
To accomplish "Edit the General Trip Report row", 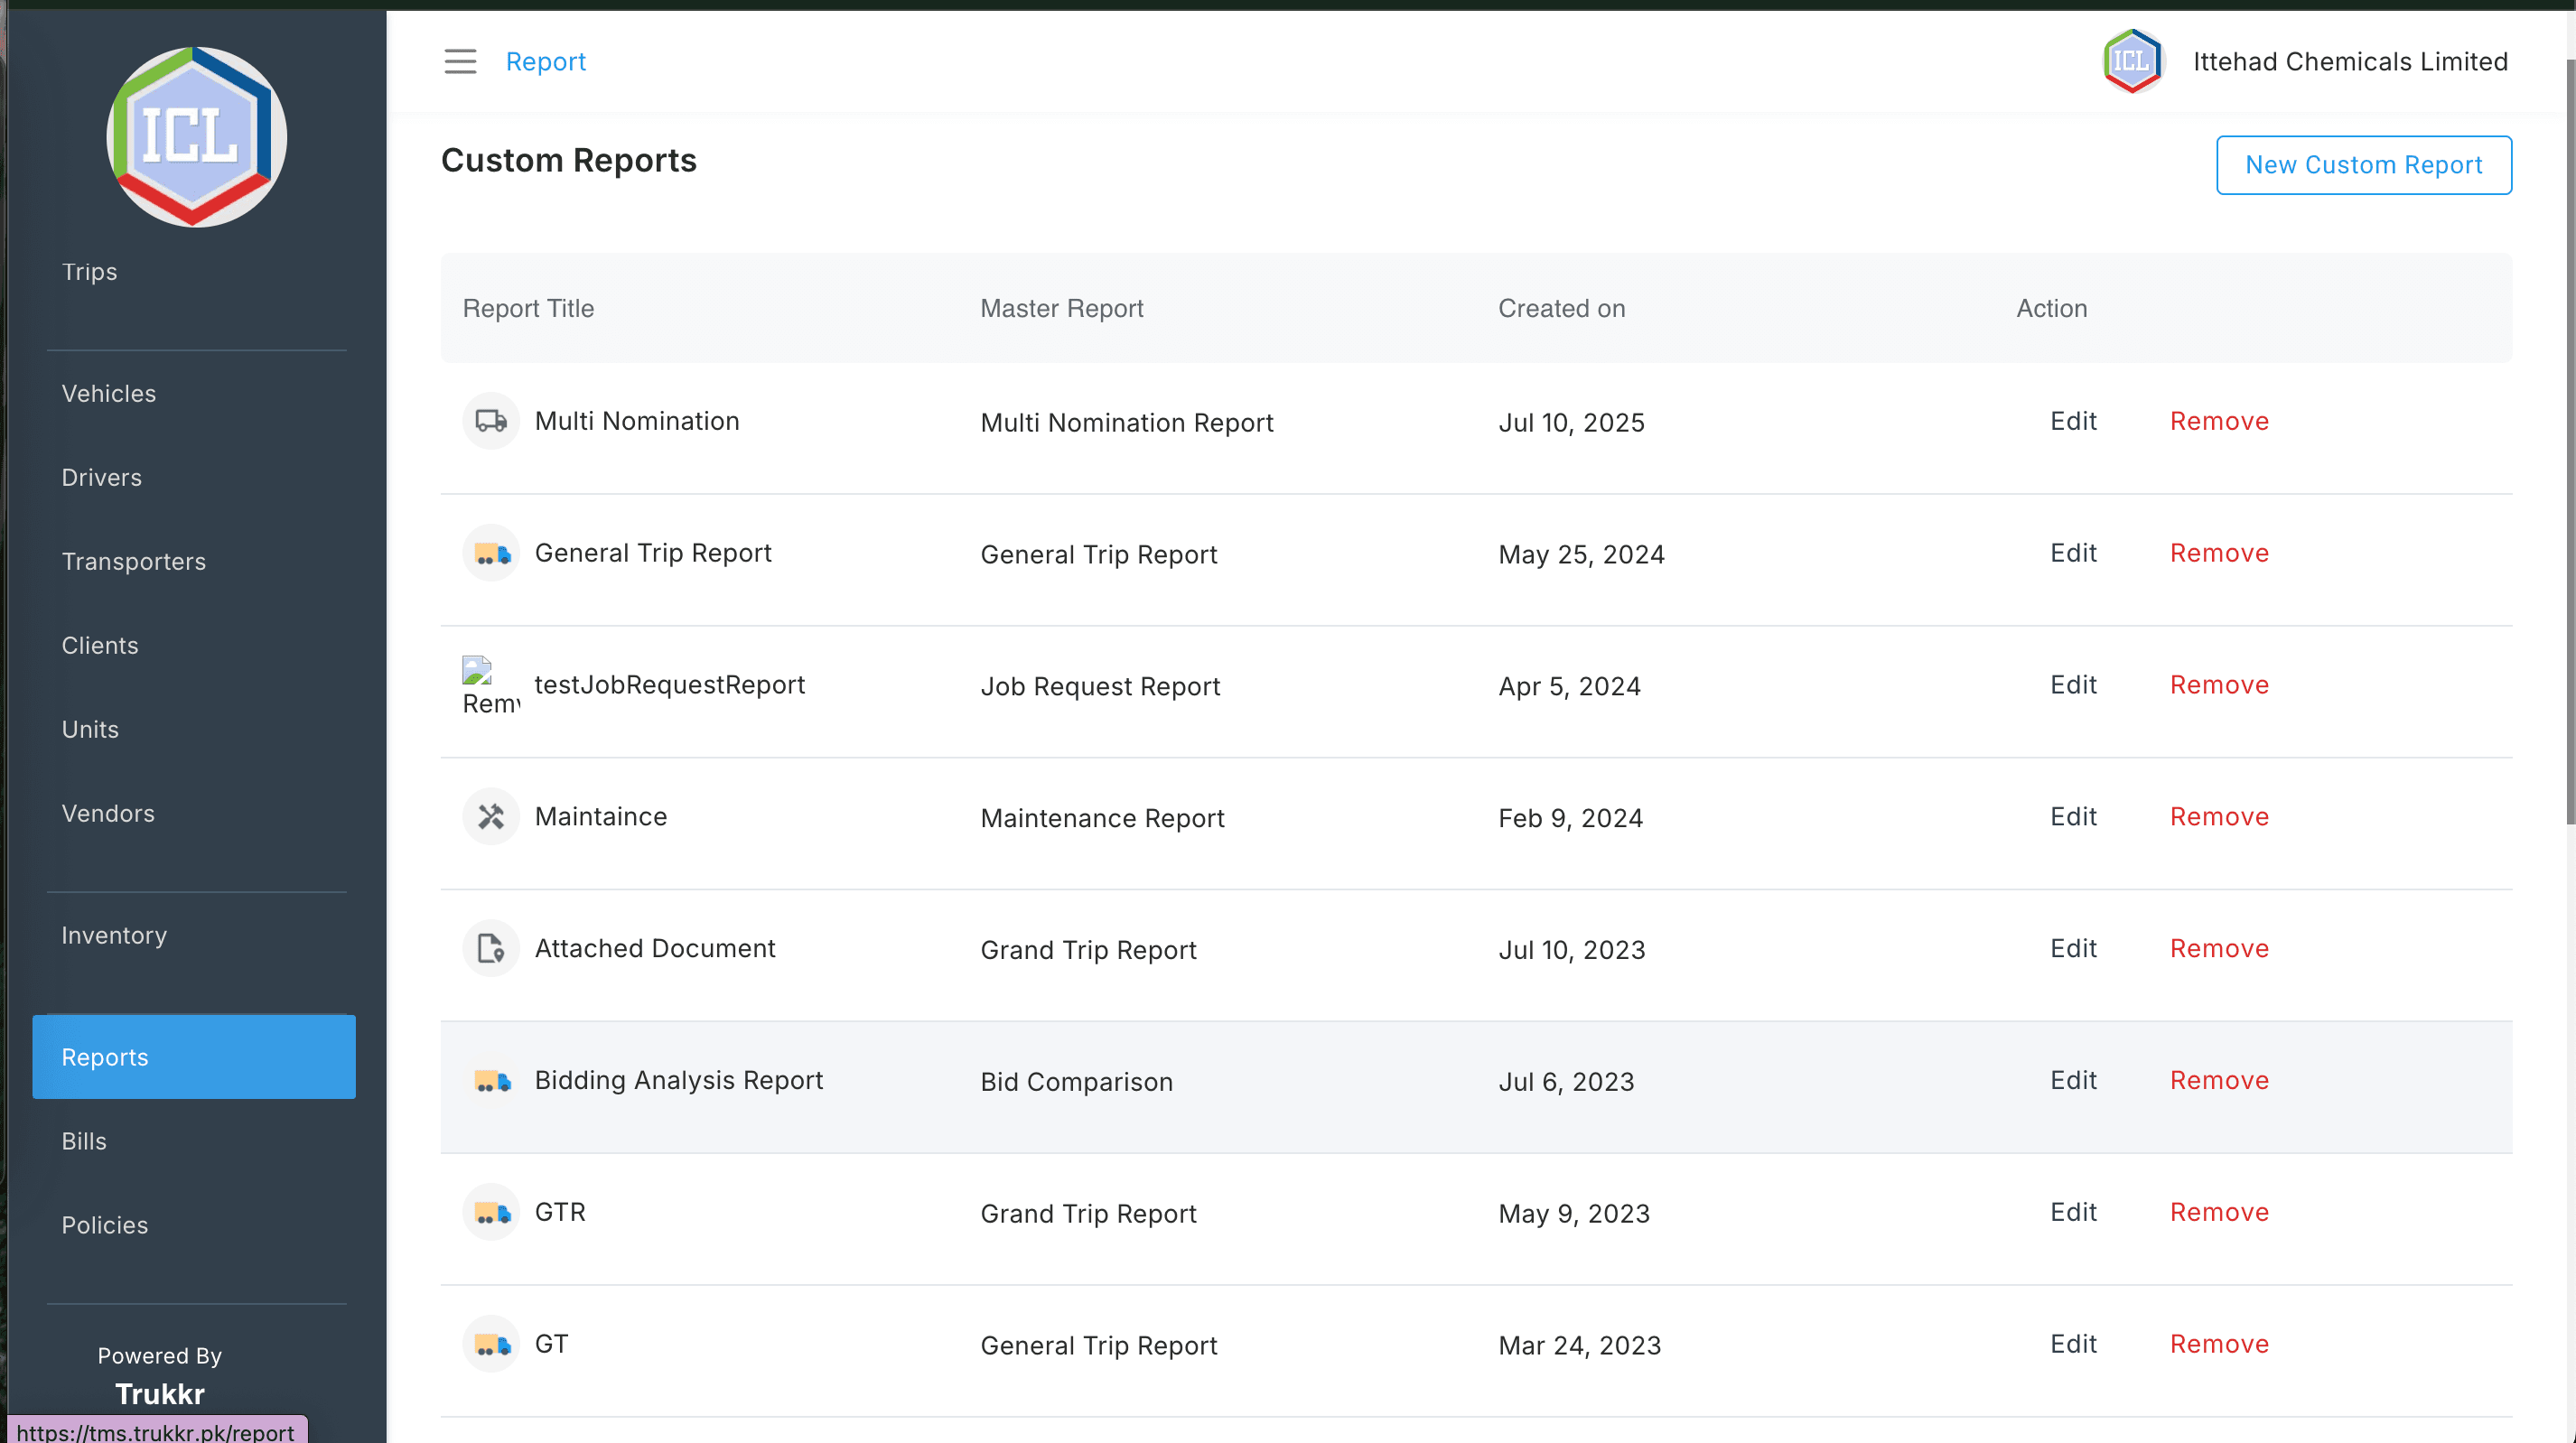I will point(2073,553).
